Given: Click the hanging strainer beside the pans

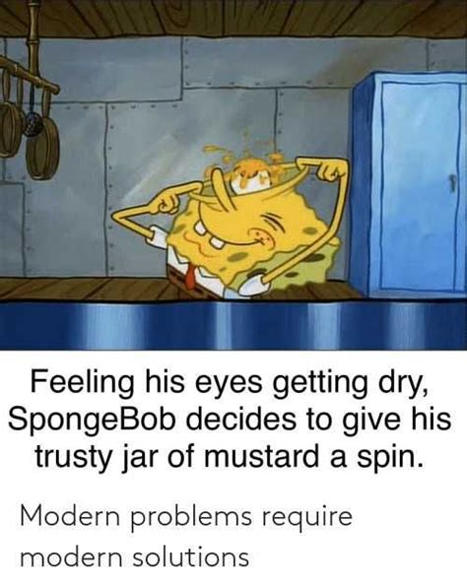Looking at the screenshot, I should (32, 118).
